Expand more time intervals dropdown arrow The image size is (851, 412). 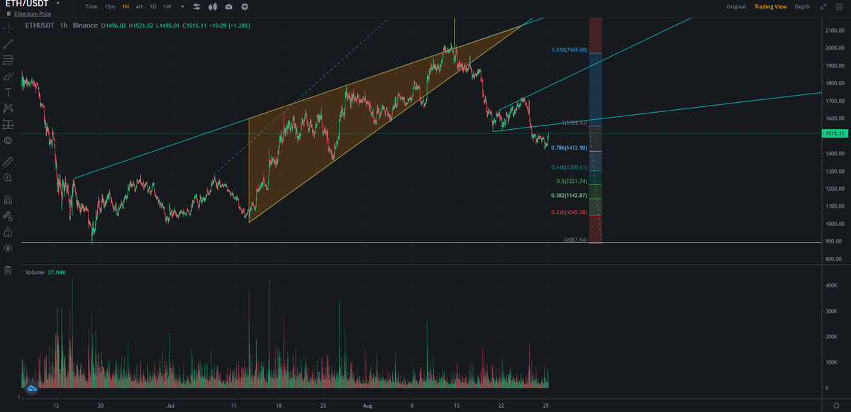182,6
